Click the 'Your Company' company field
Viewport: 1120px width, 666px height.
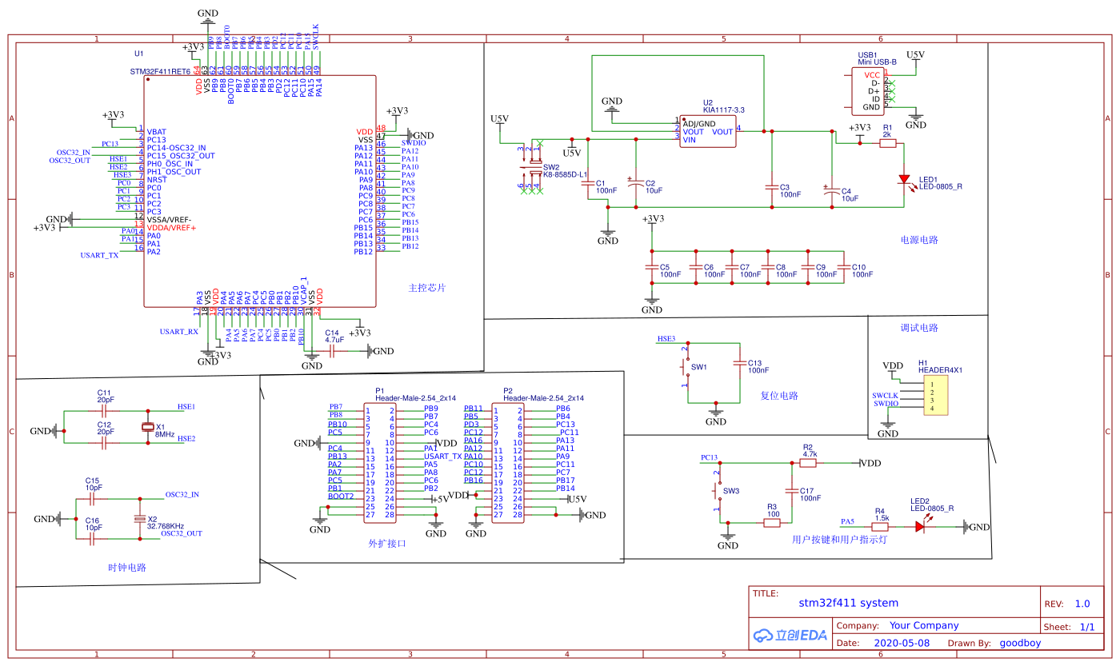(924, 626)
